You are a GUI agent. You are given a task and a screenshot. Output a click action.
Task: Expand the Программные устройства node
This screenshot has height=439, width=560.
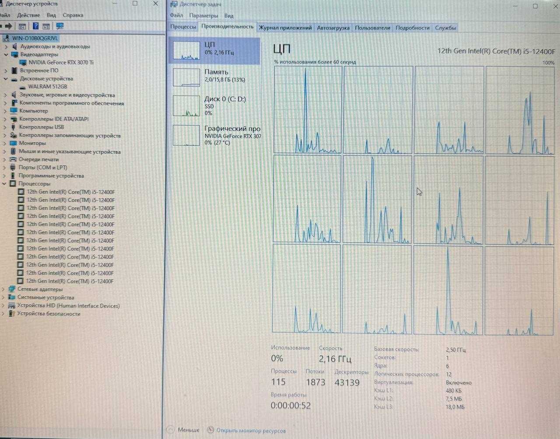4,176
